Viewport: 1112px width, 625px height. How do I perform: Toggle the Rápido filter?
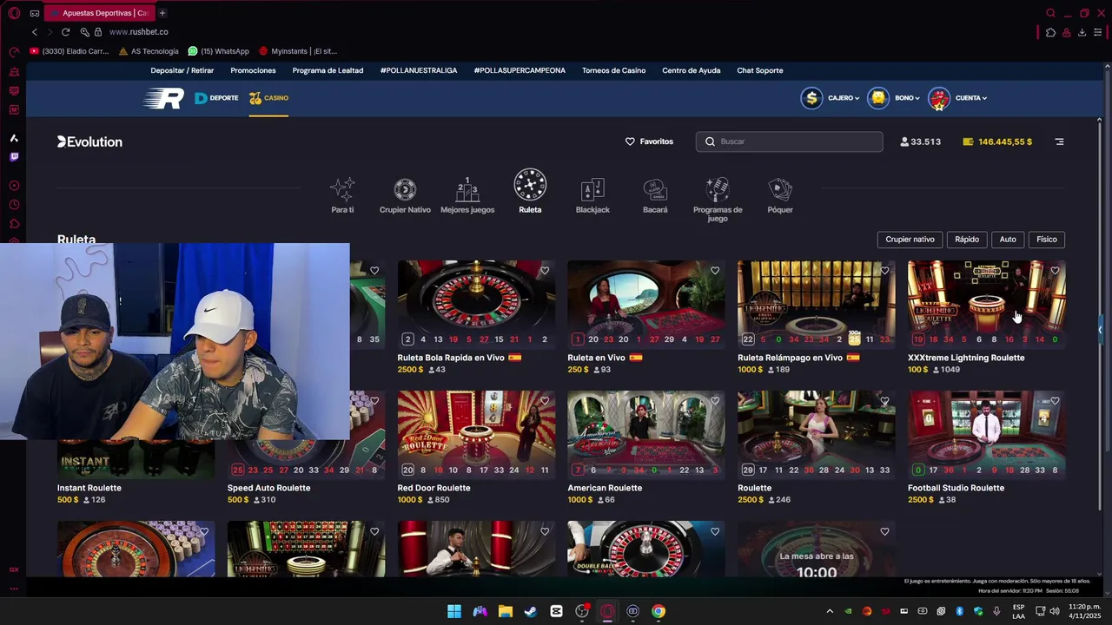point(967,240)
